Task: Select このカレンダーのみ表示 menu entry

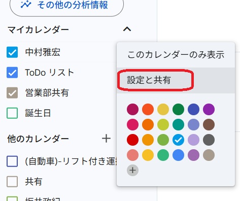Action: pyautogui.click(x=176, y=55)
